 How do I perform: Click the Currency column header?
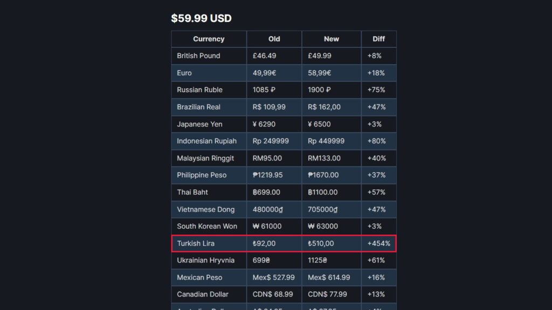(209, 39)
